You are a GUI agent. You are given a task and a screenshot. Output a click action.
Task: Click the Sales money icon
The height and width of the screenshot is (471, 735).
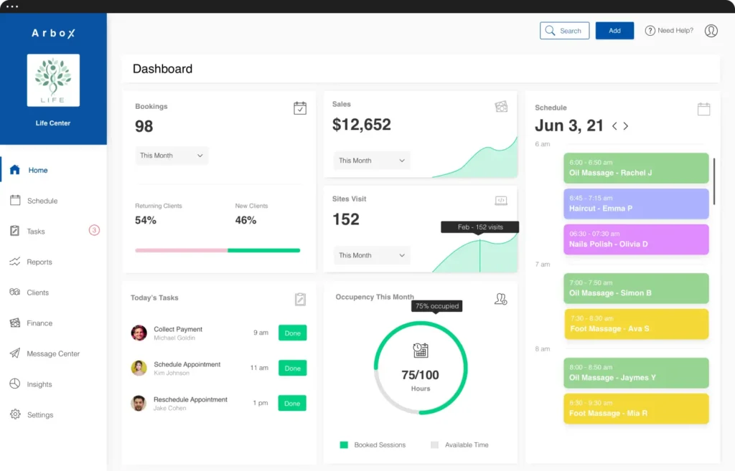501,107
